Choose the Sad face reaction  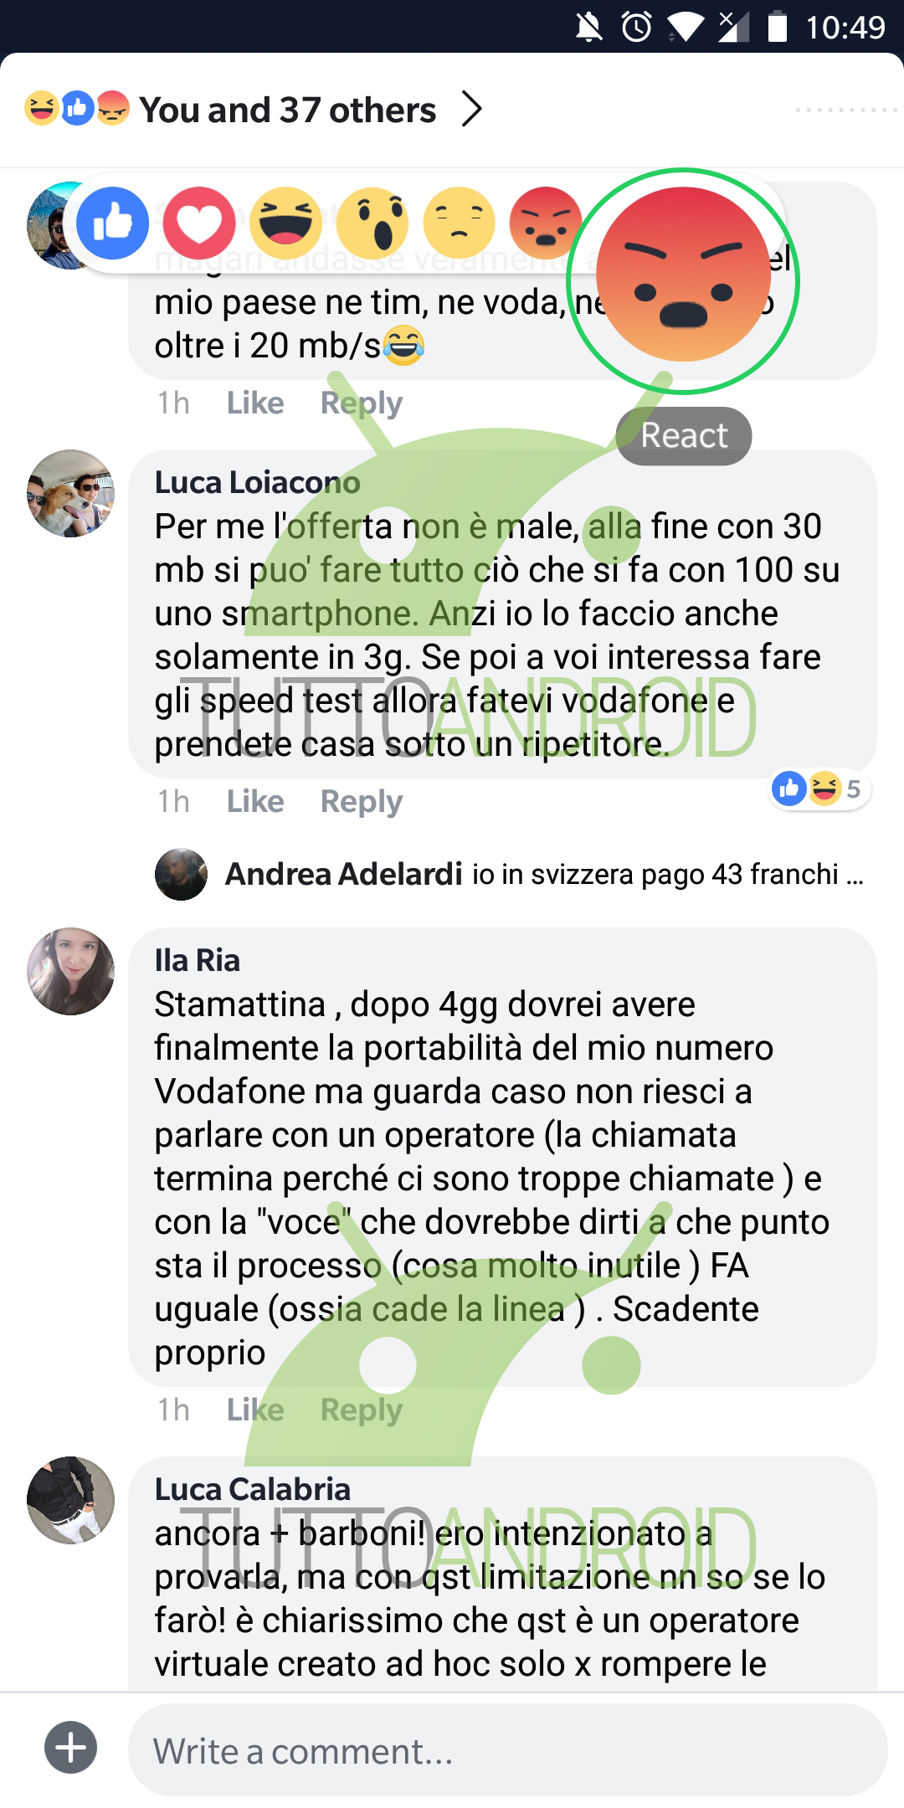click(x=459, y=223)
